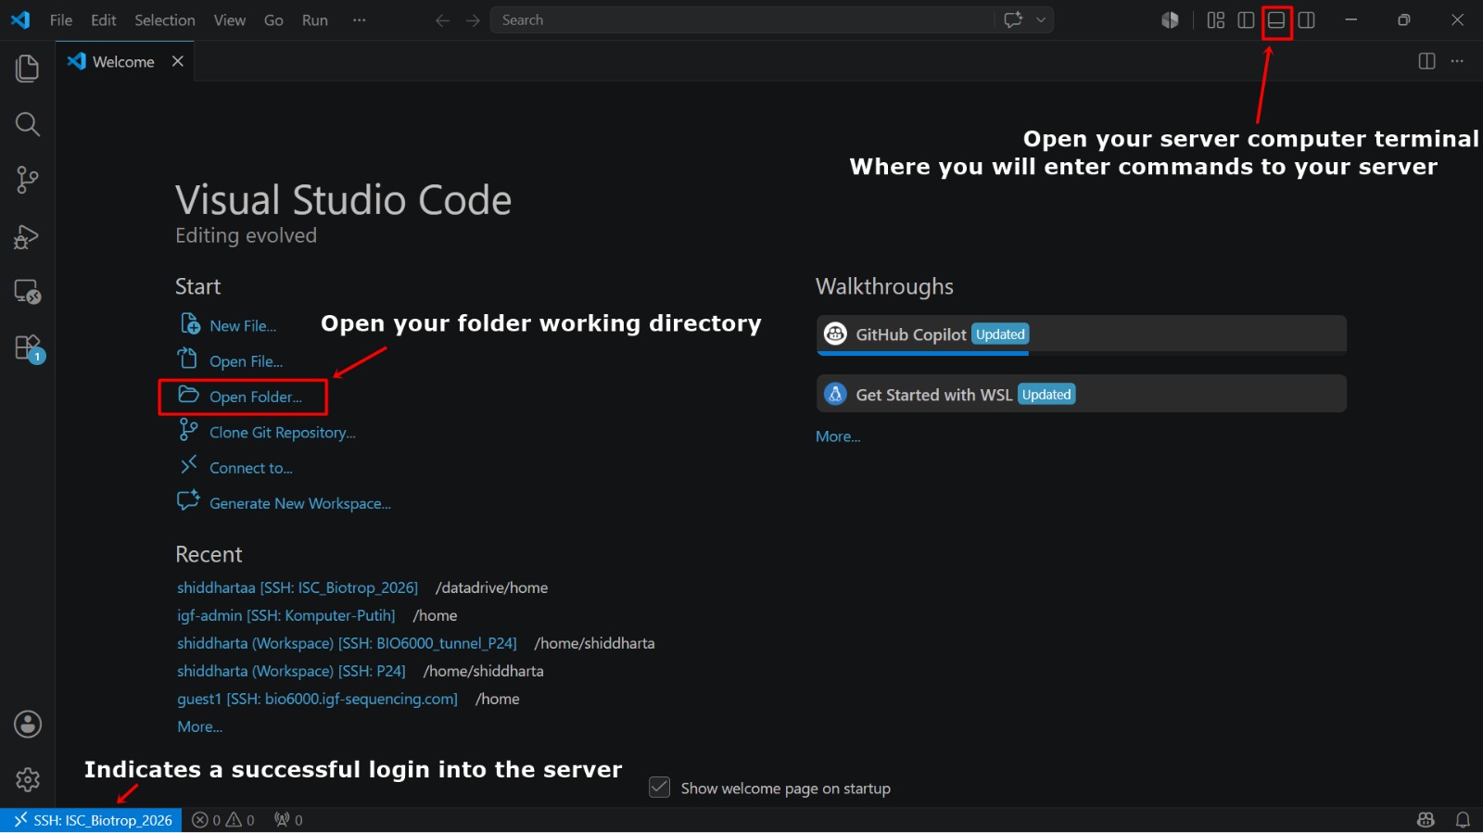Open recent igf-admin Komputer-Putih folder

tap(286, 615)
